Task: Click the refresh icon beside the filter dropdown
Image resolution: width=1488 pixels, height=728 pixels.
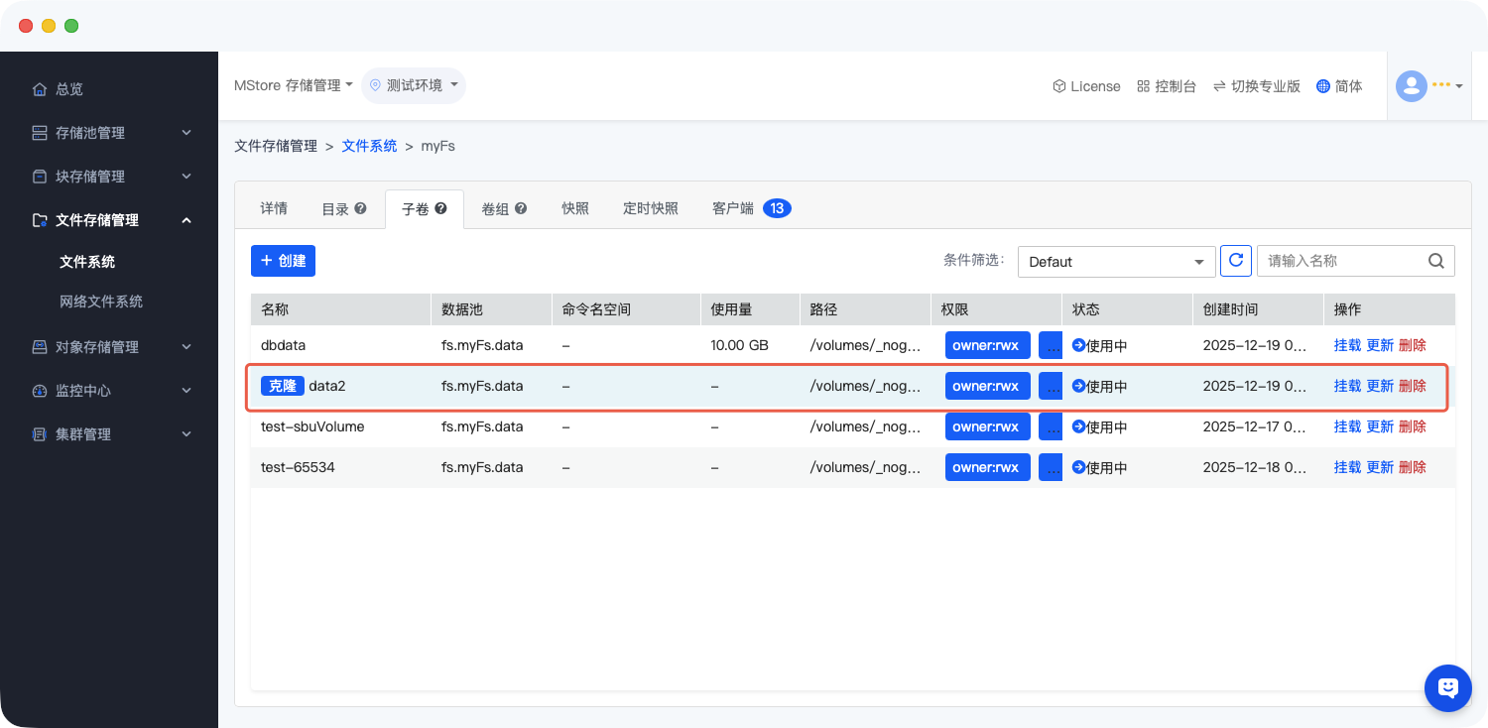Action: click(x=1236, y=261)
